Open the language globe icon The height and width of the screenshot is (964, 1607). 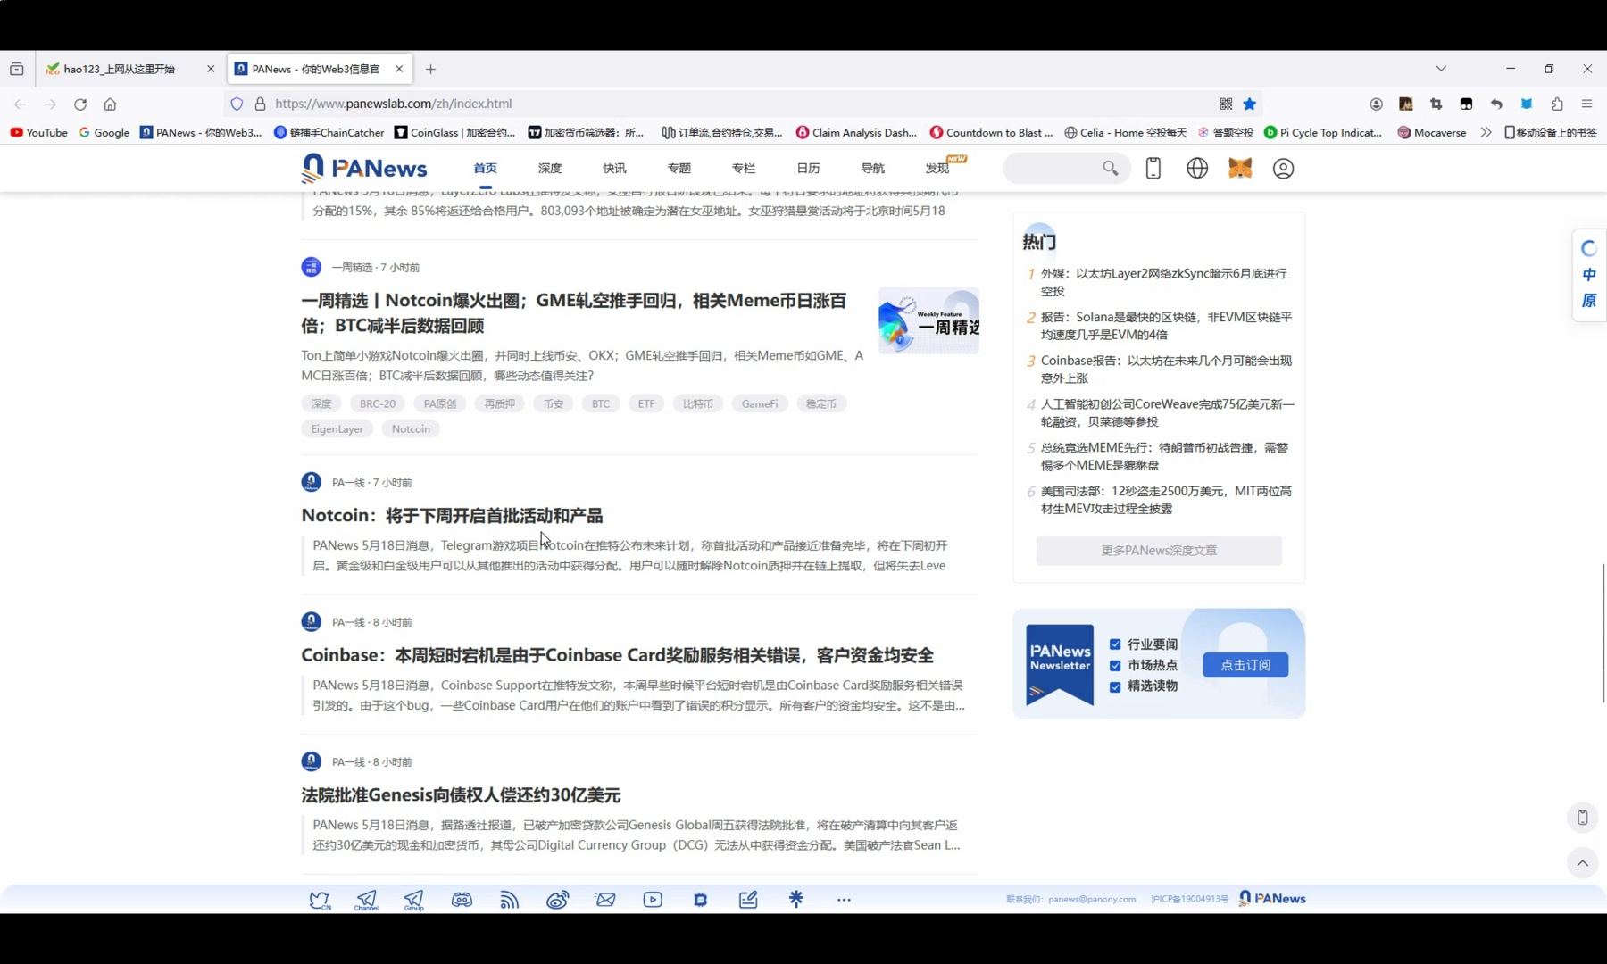point(1197,168)
